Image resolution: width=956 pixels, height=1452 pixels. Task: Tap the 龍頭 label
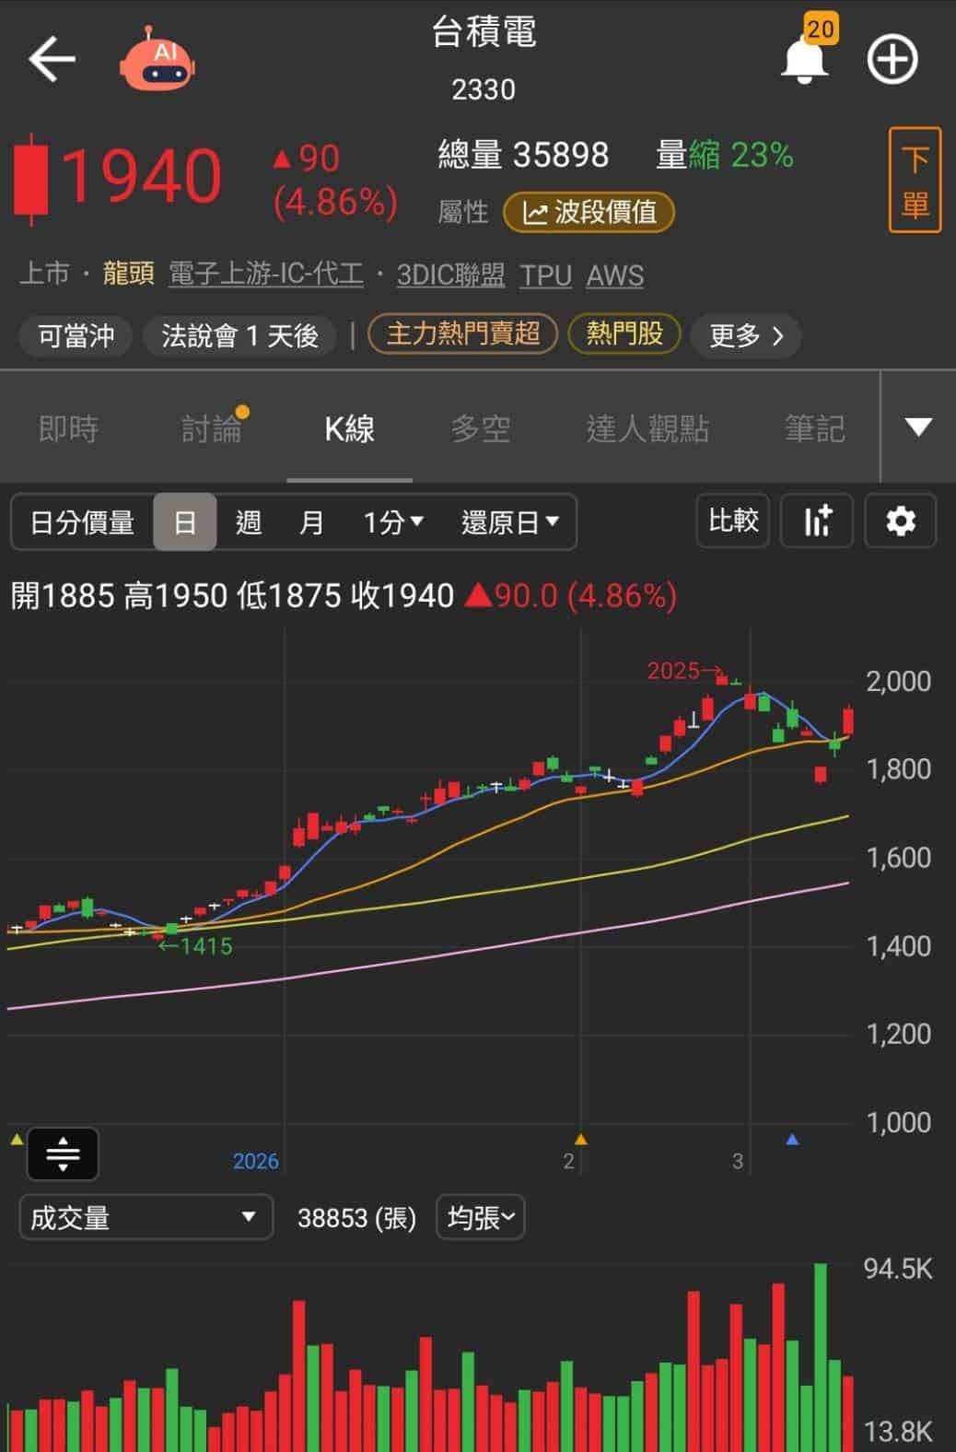click(x=128, y=274)
